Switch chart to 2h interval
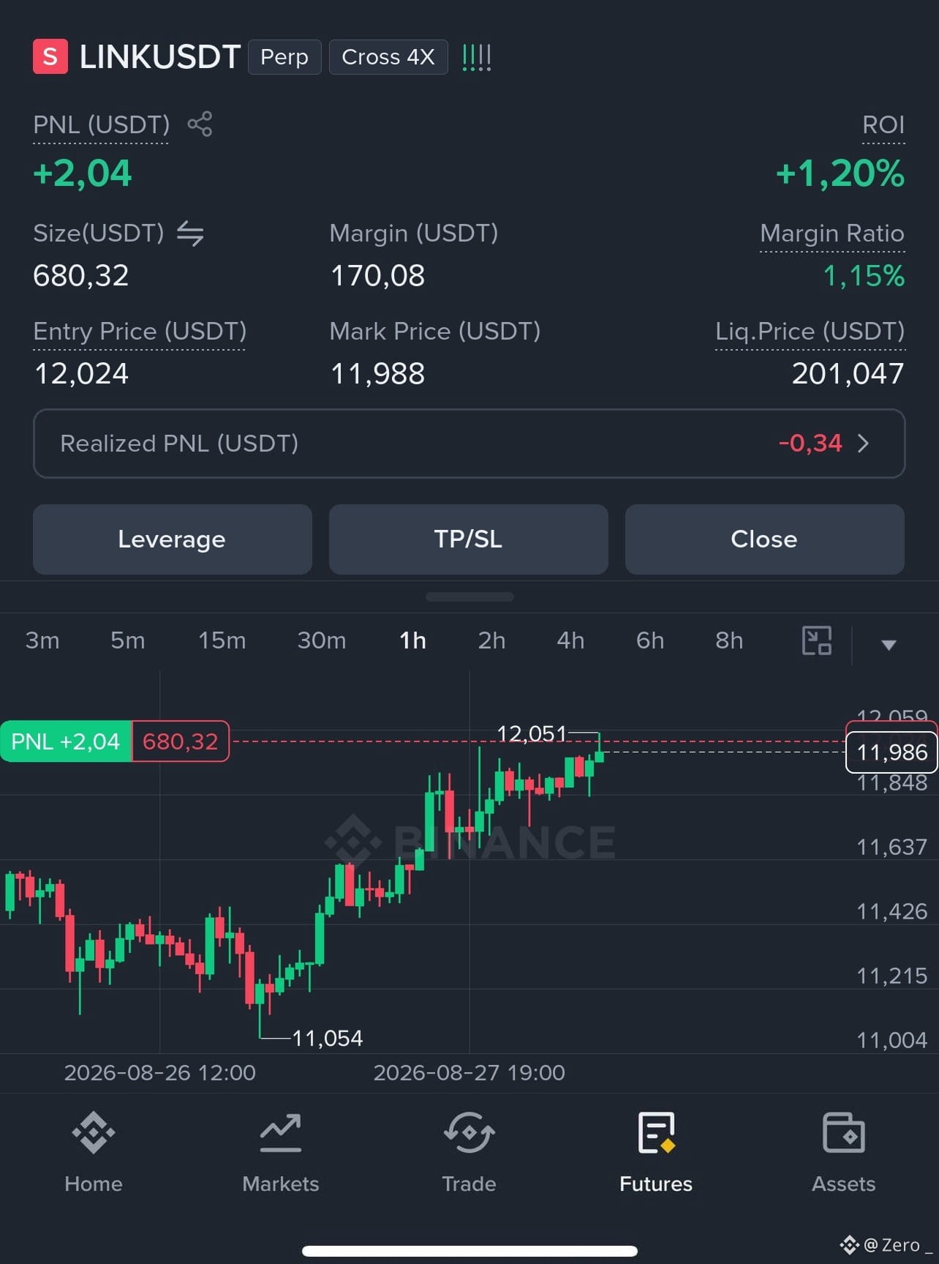This screenshot has height=1264, width=939. click(491, 640)
